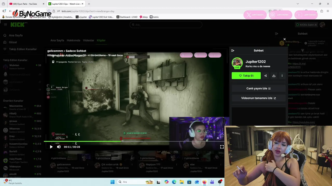Open OBS Studio from the taskbar
This screenshot has height=186, width=332.
(220, 182)
